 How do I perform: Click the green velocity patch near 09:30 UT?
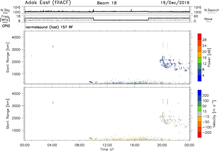(91, 138)
